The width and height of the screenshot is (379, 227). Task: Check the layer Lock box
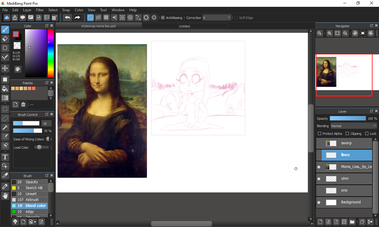367,134
